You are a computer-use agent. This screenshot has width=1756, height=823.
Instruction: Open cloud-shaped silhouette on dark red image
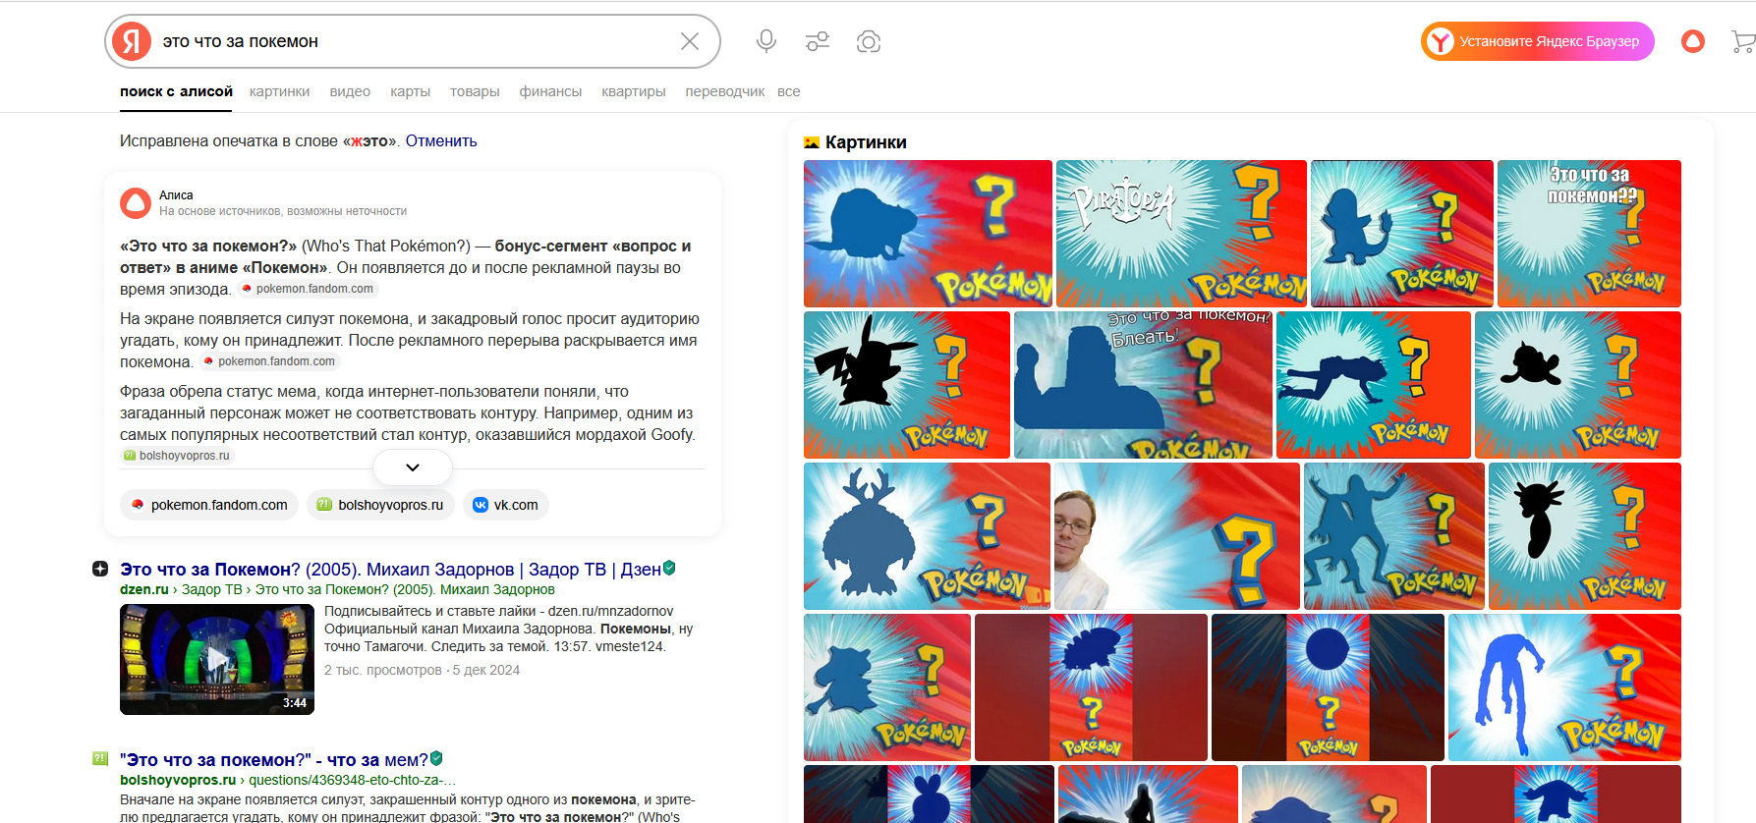[1091, 687]
